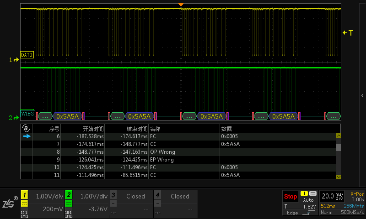Expand the right side panel arrow
This screenshot has width=366, height=219.
click(x=362, y=95)
